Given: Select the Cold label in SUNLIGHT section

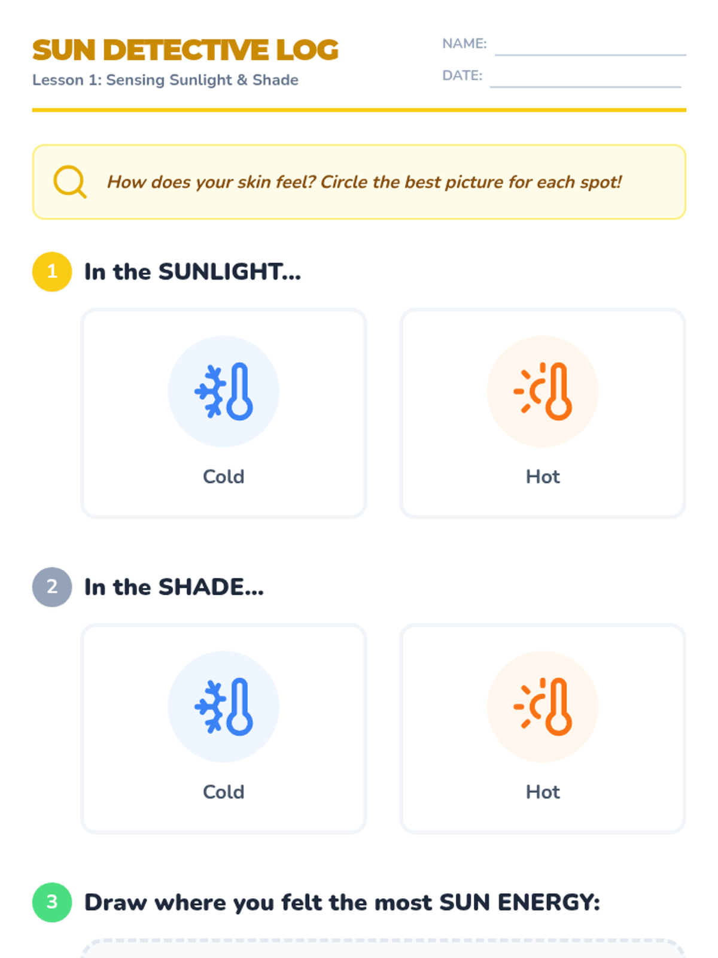Looking at the screenshot, I should point(223,477).
